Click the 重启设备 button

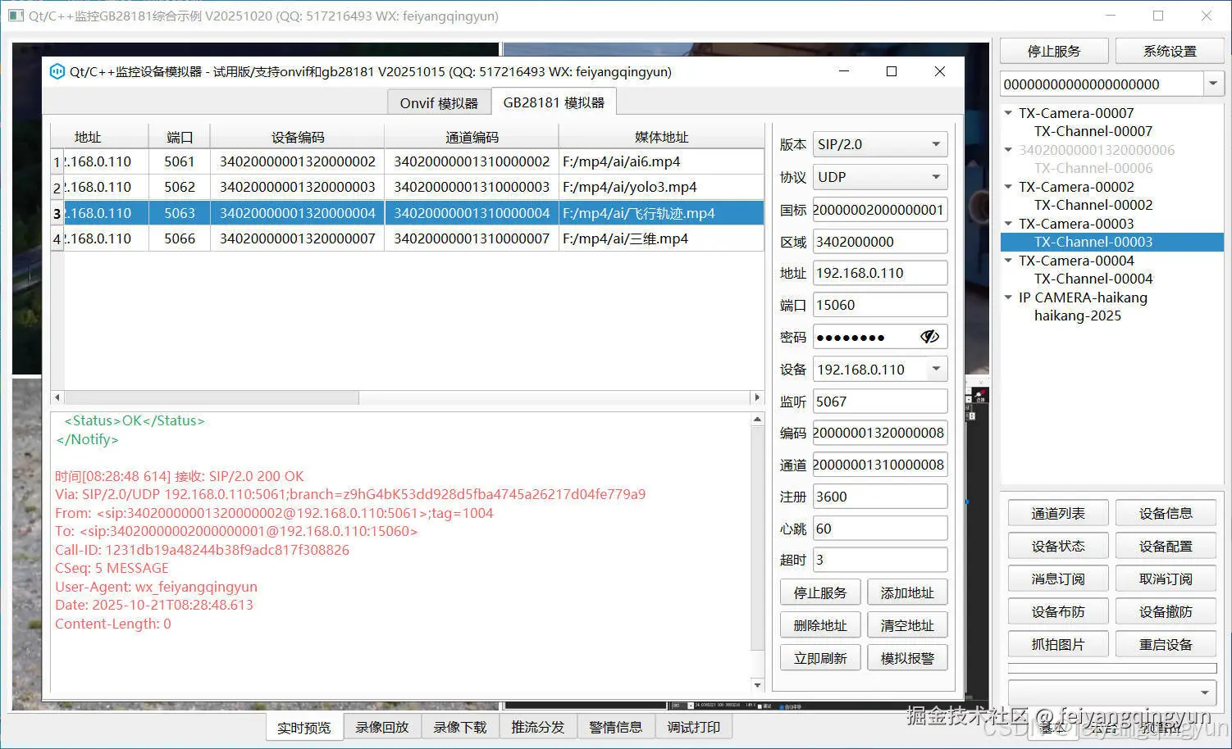pyautogui.click(x=1166, y=645)
